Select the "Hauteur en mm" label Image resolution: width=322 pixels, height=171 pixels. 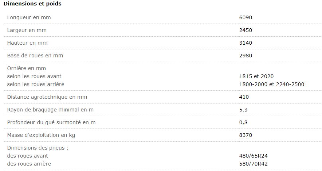point(27,43)
